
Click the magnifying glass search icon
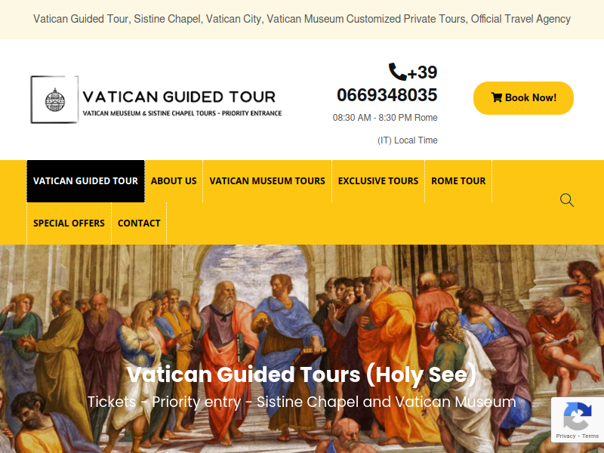coord(567,200)
